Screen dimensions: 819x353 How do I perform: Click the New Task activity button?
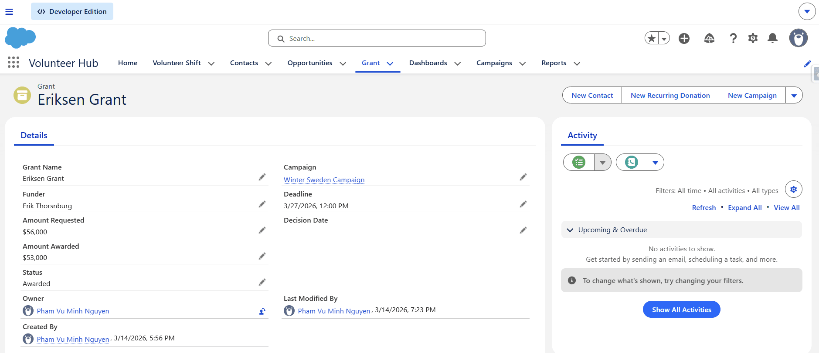[x=579, y=162]
